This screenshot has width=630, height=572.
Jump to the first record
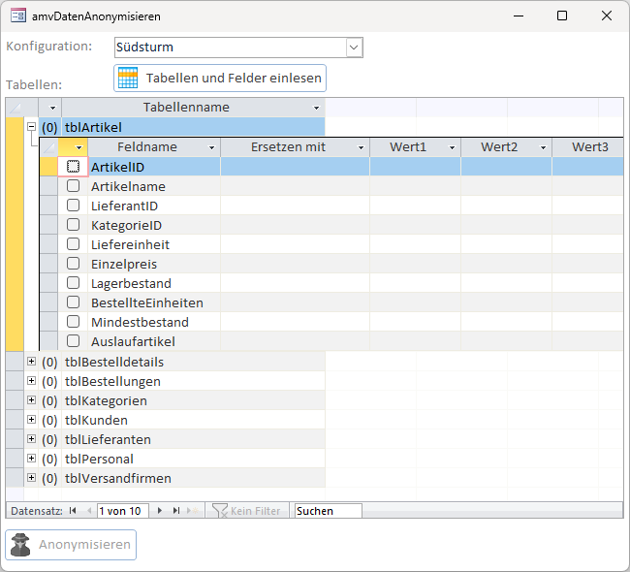(x=75, y=511)
